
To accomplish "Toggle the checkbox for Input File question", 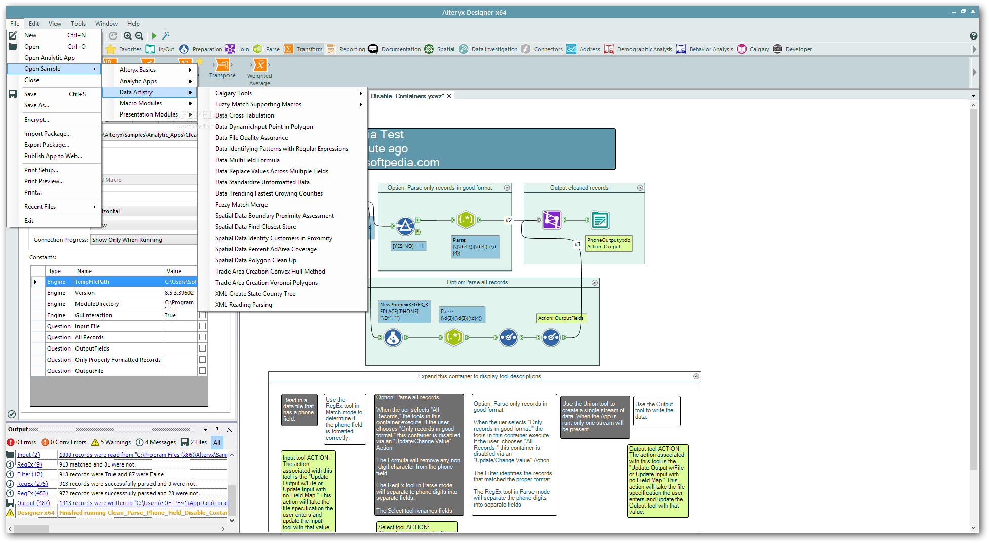I will [202, 326].
